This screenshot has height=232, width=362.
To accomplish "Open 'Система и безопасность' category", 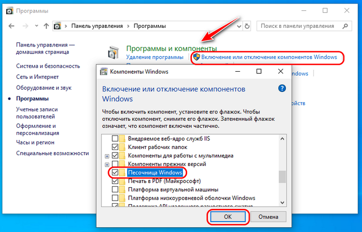I will [48, 66].
